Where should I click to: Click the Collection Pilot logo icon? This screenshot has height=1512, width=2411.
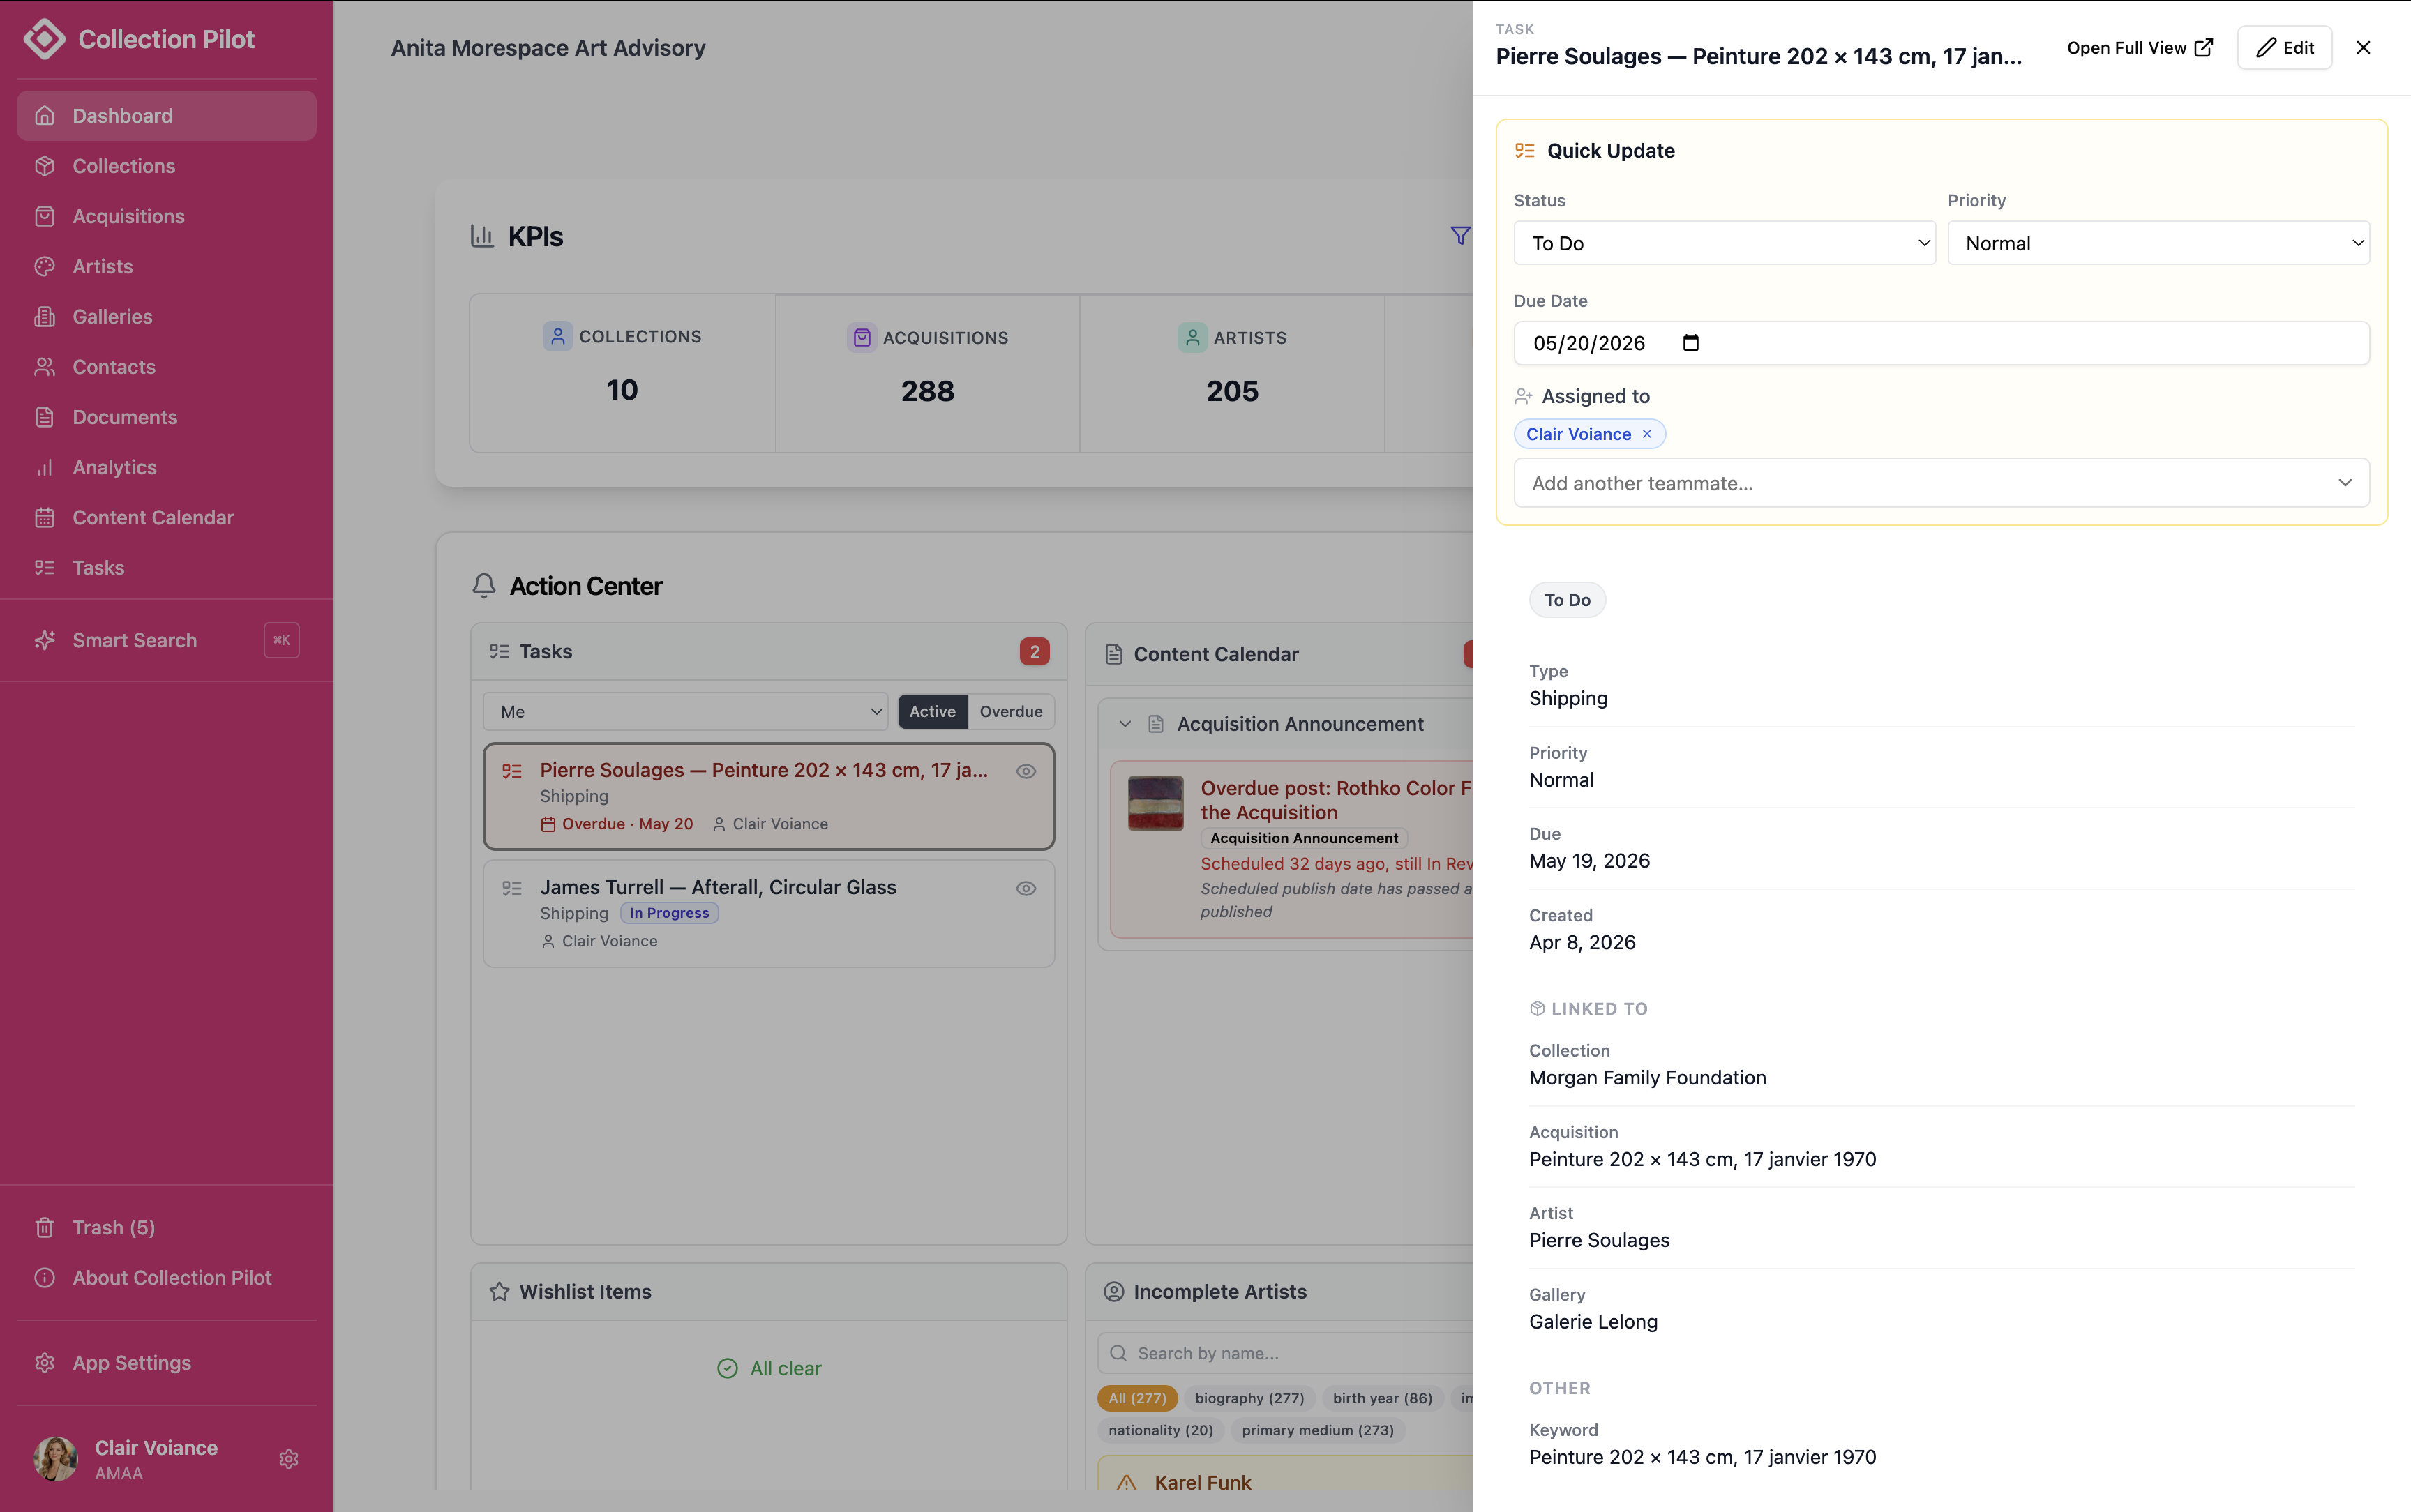point(44,39)
